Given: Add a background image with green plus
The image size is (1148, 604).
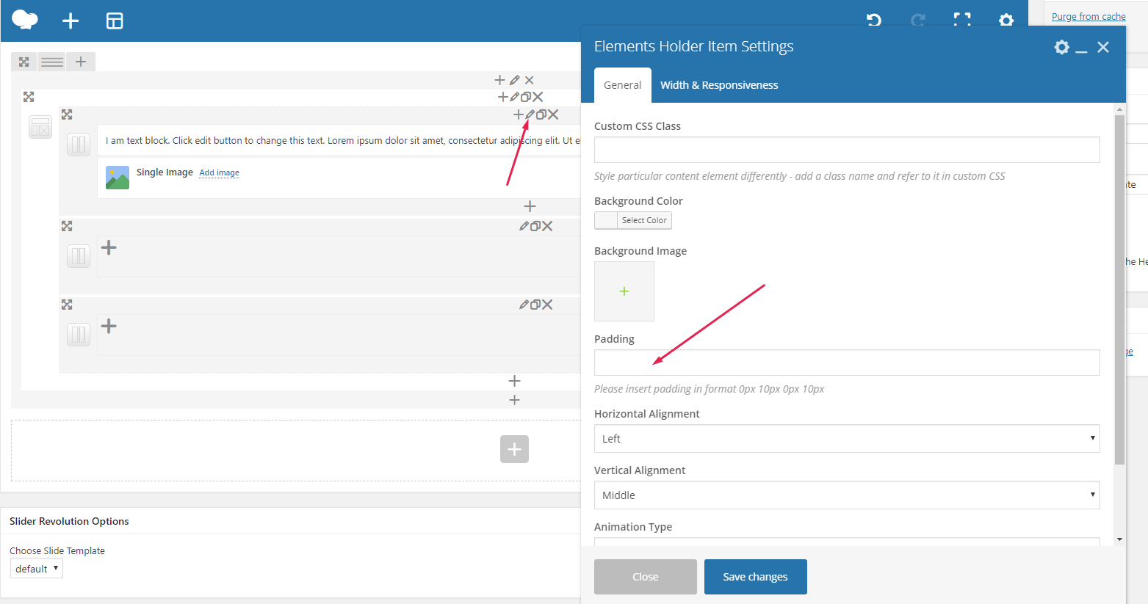Looking at the screenshot, I should click(624, 291).
